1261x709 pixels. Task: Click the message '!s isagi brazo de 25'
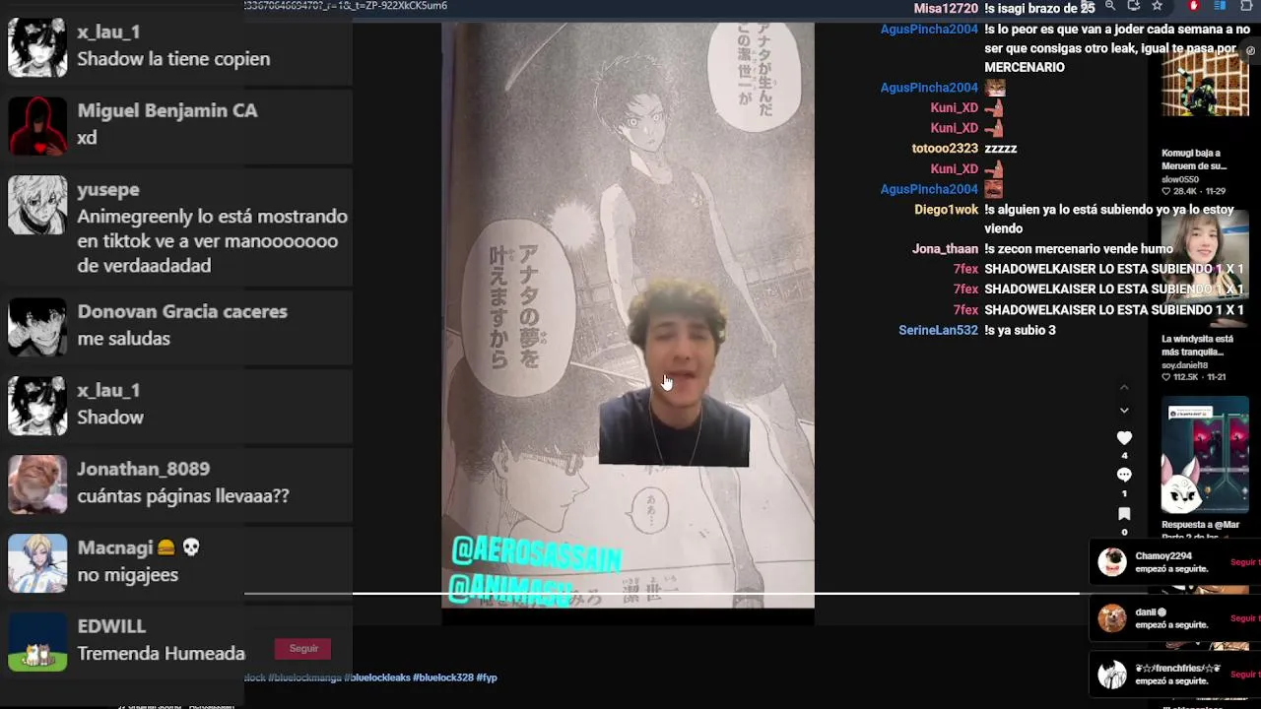1039,8
